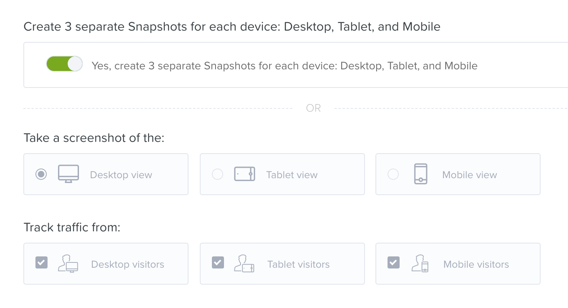
Task: Uncheck the Desktop visitors checkbox
Action: 41,262
